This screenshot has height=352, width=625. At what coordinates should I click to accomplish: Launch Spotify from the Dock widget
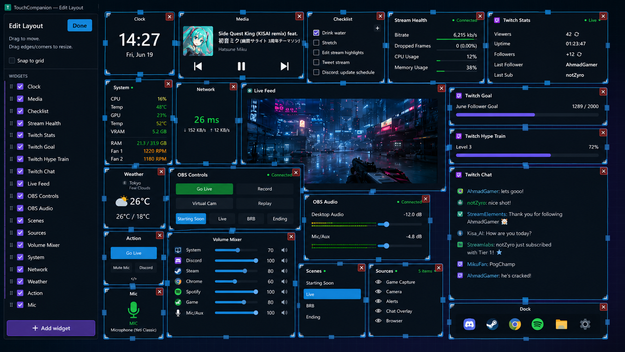(x=538, y=324)
